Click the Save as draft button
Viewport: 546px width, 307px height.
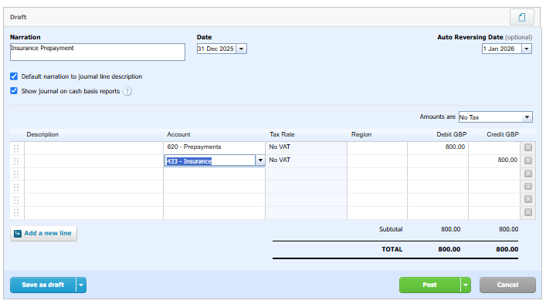click(x=42, y=285)
